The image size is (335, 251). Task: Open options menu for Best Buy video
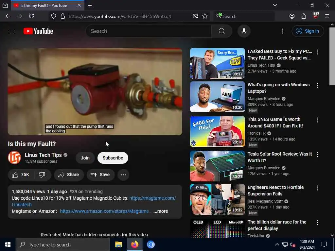tap(318, 52)
